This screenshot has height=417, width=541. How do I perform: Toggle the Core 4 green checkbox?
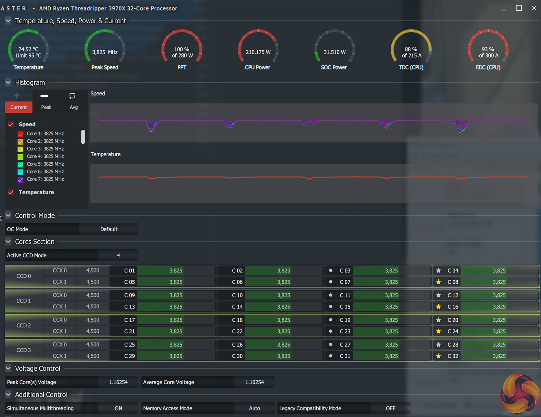click(x=20, y=157)
